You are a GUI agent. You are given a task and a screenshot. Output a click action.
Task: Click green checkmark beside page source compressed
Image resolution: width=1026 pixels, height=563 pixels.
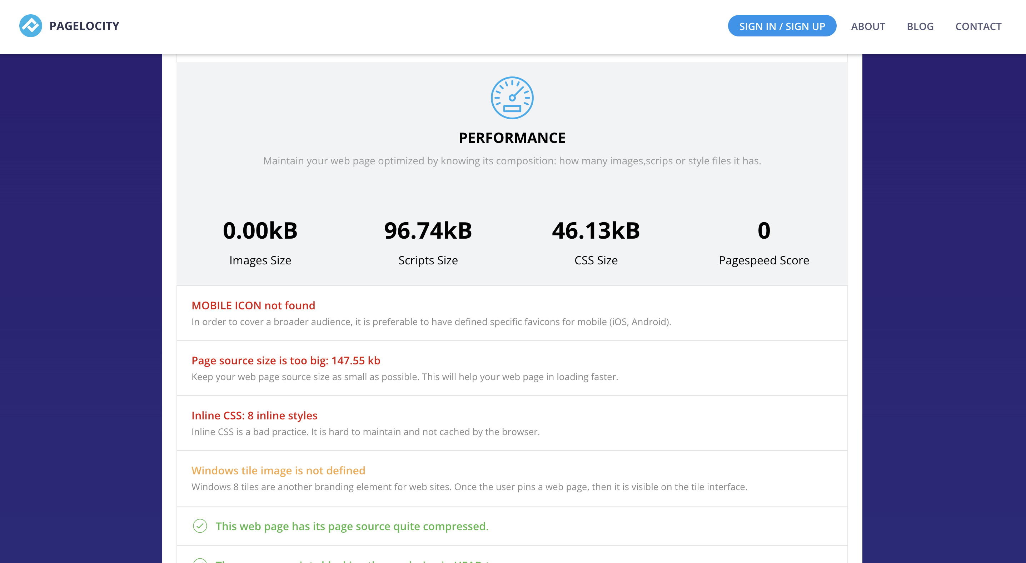coord(200,526)
